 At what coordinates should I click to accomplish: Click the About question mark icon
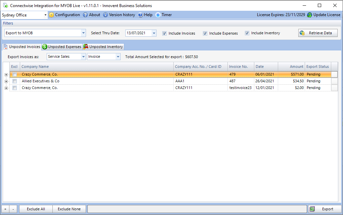click(85, 15)
